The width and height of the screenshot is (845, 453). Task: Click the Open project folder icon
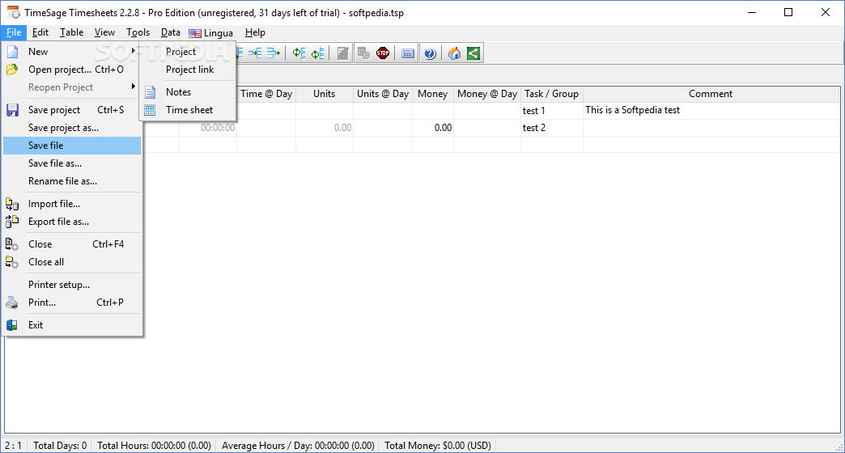click(12, 70)
